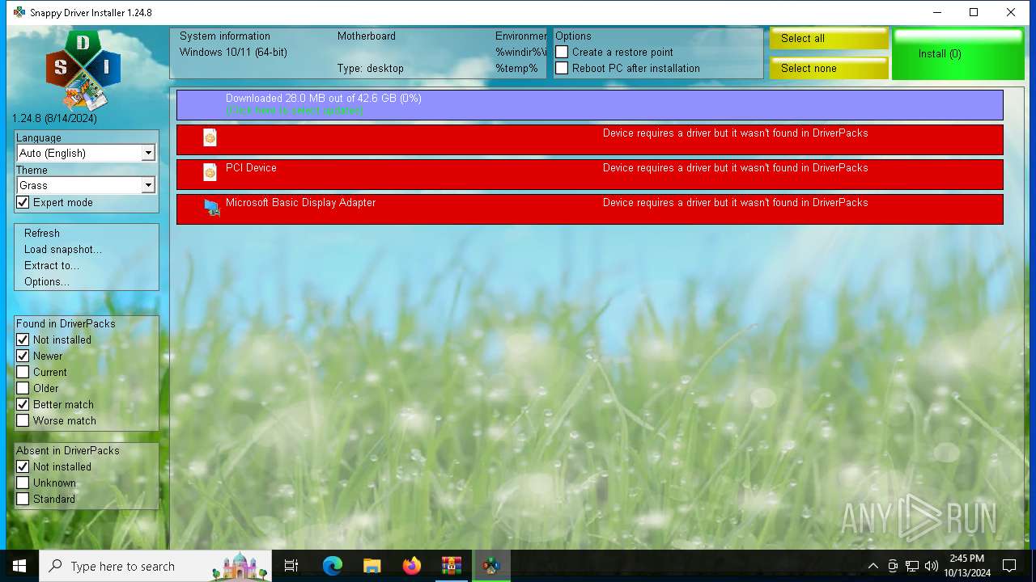Viewport: 1036px width, 582px height.
Task: Uncheck the Better match filter
Action: coord(23,404)
